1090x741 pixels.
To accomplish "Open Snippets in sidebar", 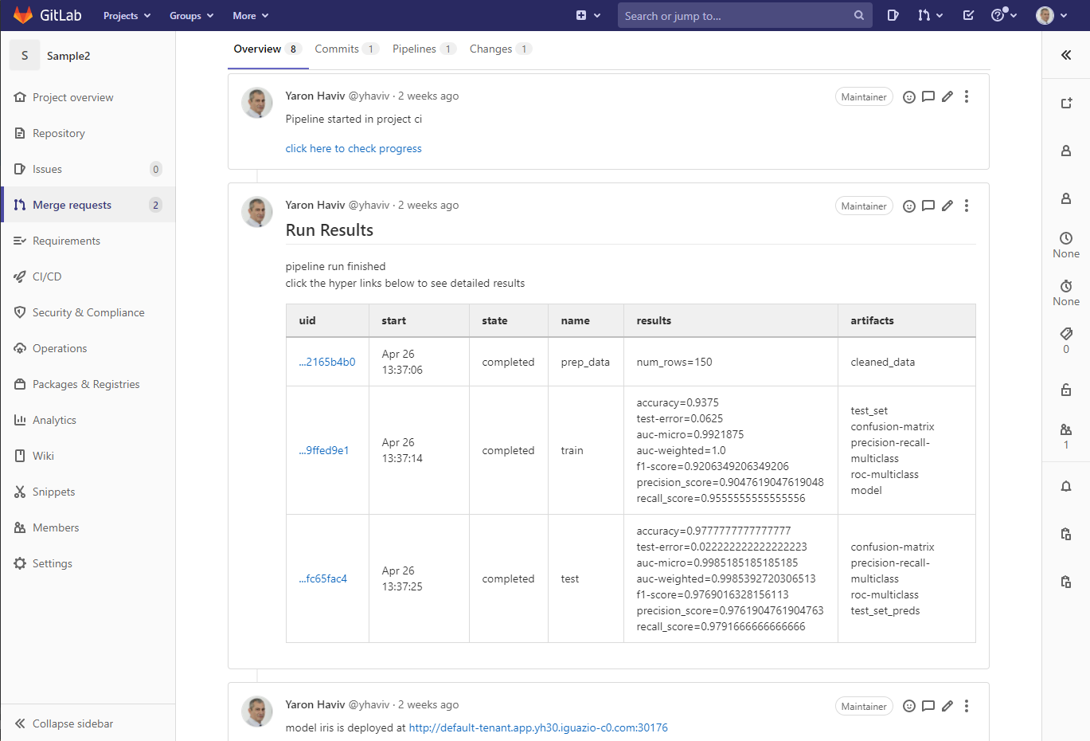I will pos(88,492).
